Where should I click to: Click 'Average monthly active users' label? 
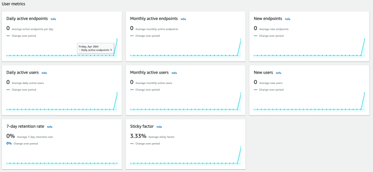pos(154,83)
